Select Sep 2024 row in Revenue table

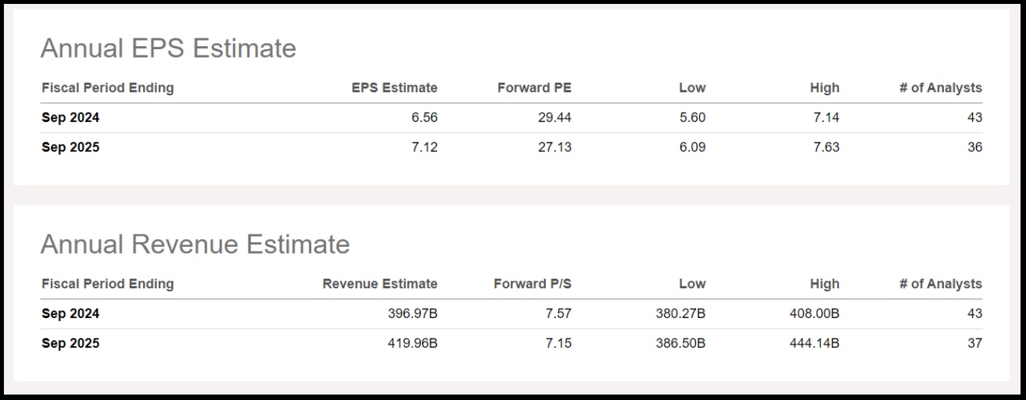coord(511,314)
